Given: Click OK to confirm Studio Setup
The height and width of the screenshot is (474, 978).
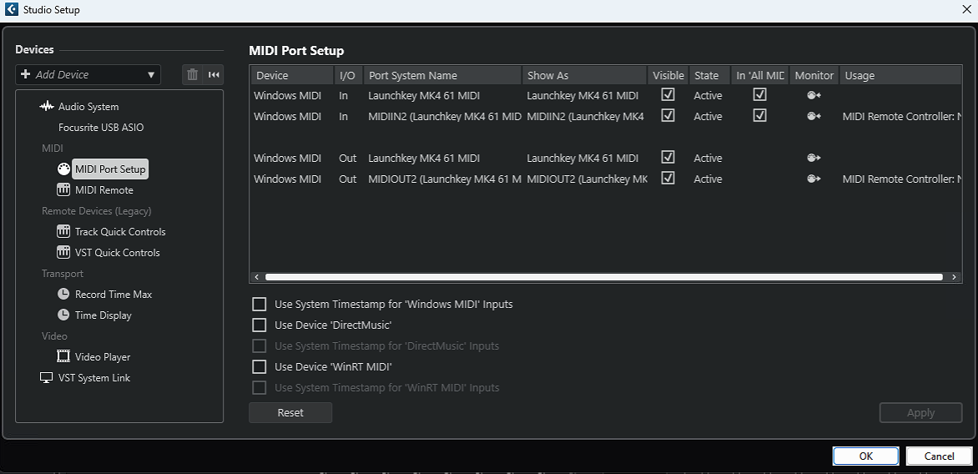Looking at the screenshot, I should tap(865, 456).
